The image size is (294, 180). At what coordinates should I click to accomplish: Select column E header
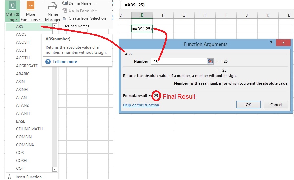click(142, 15)
